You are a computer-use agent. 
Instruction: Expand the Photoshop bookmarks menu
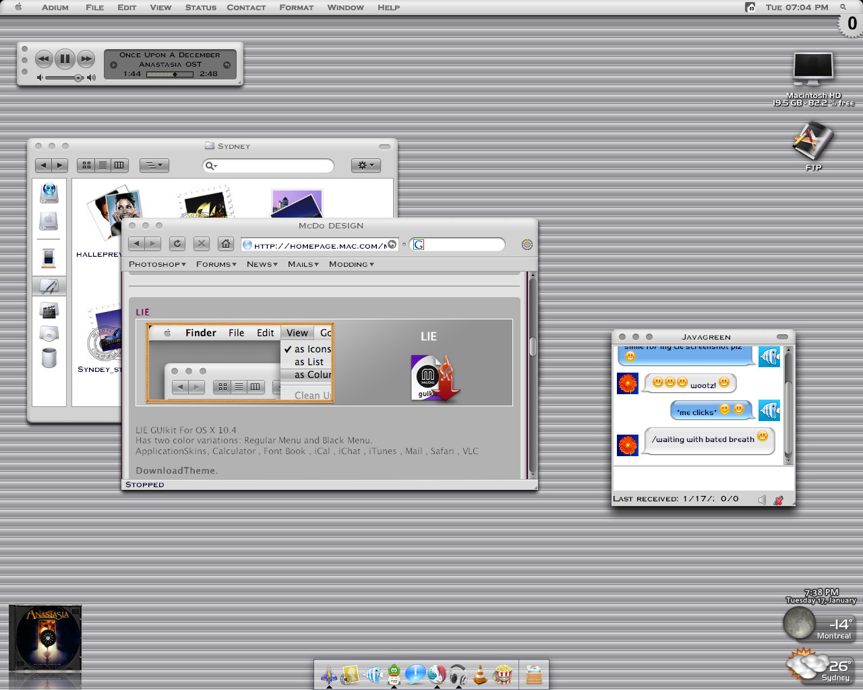click(x=157, y=264)
